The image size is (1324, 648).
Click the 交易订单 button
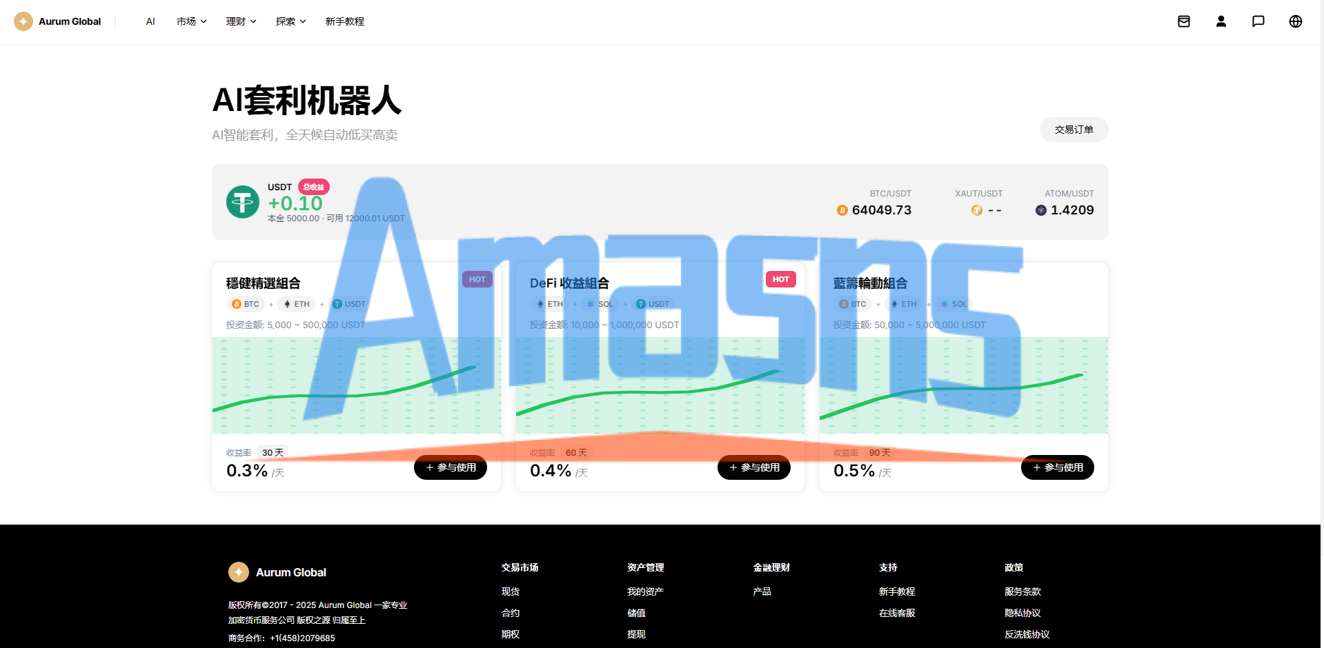(1074, 130)
